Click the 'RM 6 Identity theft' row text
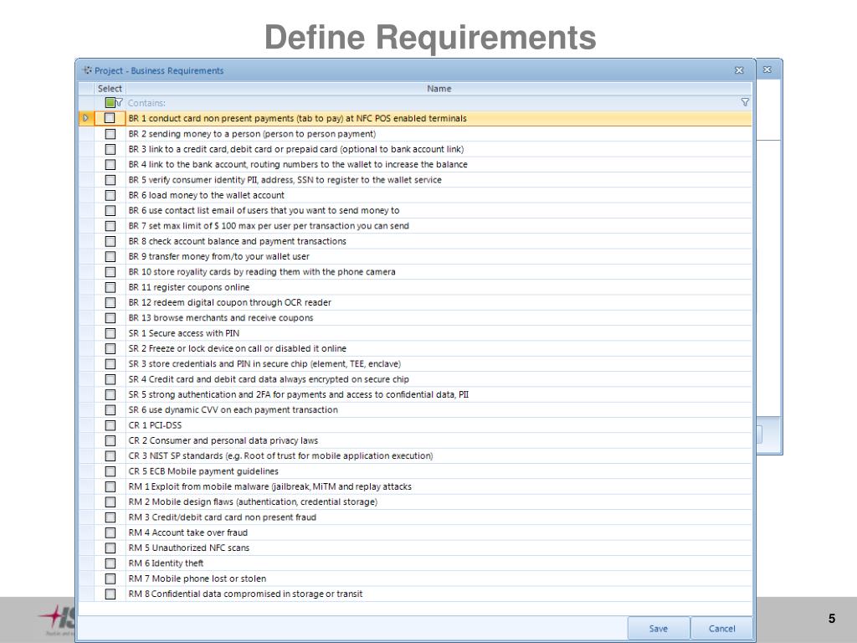857x643 pixels. (x=166, y=563)
